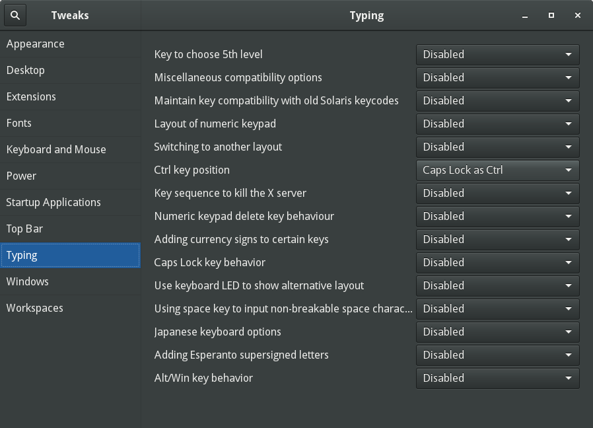Open the "Miscellaneous compatibility options" dropdown
Image resolution: width=593 pixels, height=428 pixels.
(x=497, y=77)
